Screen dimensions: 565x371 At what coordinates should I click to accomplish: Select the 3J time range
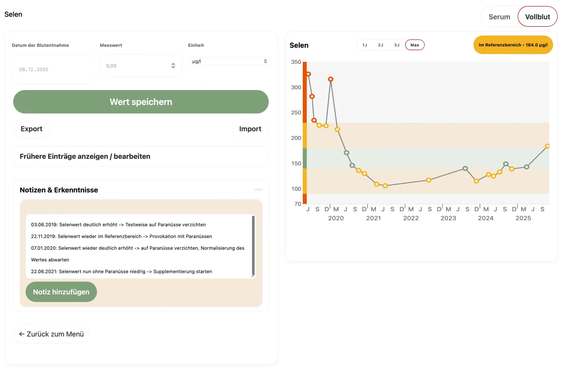[397, 45]
